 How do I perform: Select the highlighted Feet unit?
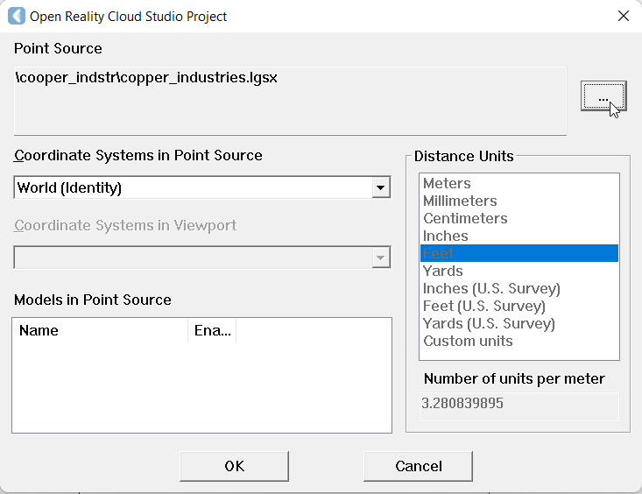pyautogui.click(x=438, y=253)
